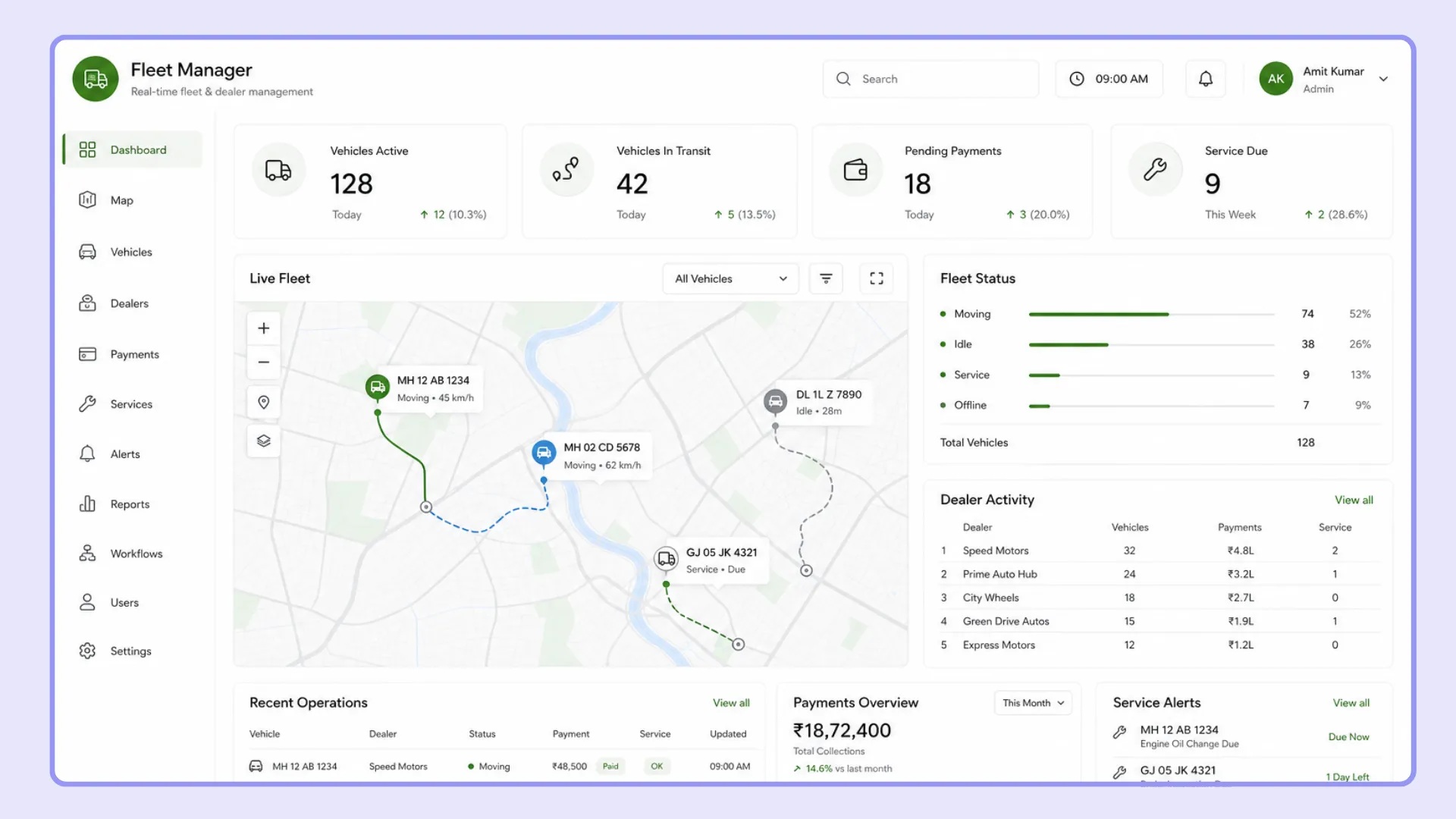Click the map location pin control
This screenshot has width=1456, height=819.
point(264,402)
